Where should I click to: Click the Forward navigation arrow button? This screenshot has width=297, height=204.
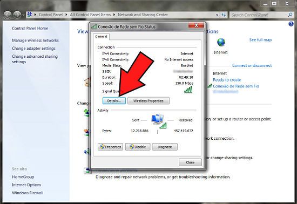point(17,15)
